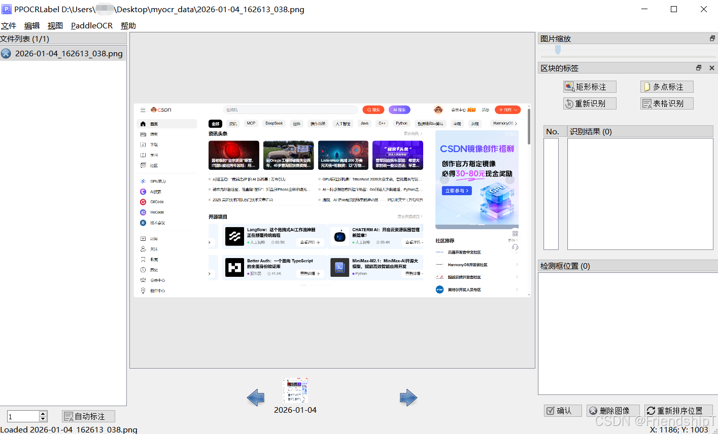The height and width of the screenshot is (434, 718).
Task: Click the headset support icon
Action: point(515,247)
